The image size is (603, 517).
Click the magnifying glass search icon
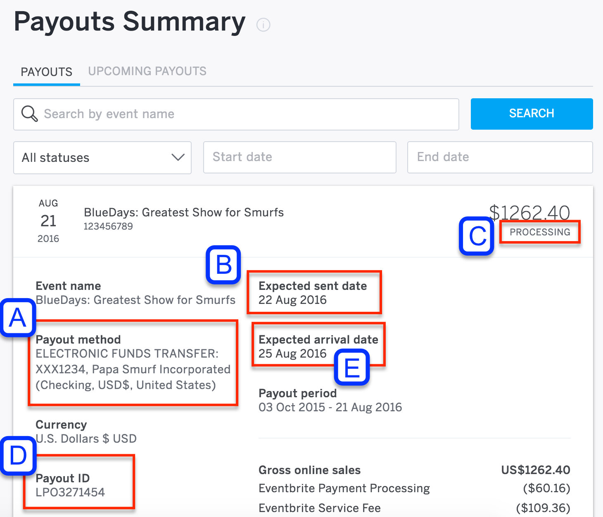point(29,114)
